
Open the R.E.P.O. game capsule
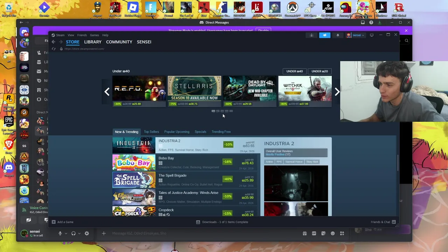139,91
